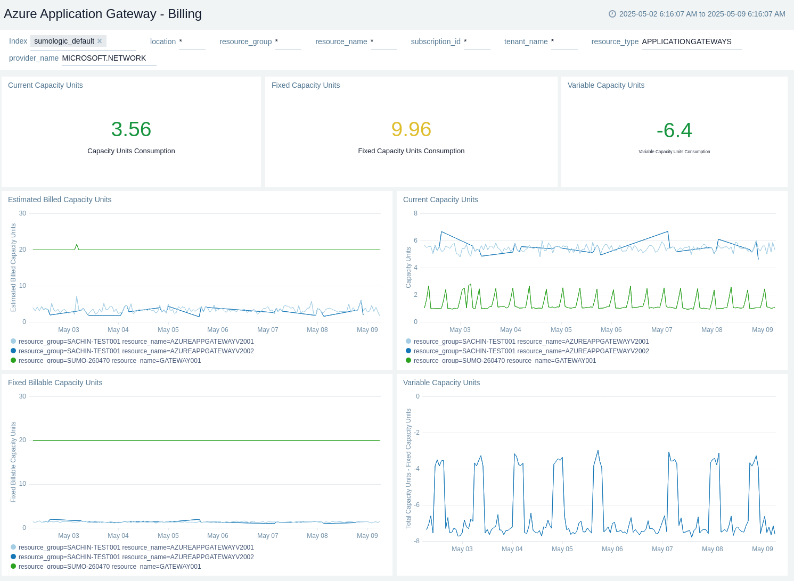
Task: Select AZUREAPPGATEWAYV2001 legend label in Estimated Billed chart
Action: [x=136, y=342]
